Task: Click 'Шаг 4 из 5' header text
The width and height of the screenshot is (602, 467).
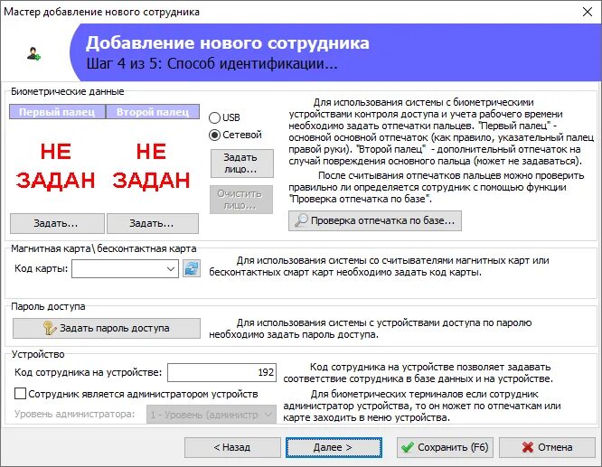Action: (212, 63)
